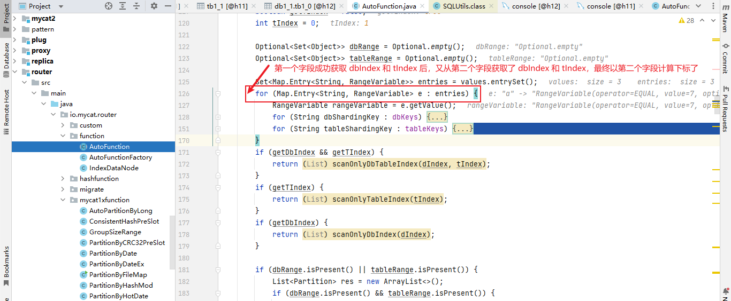Go to next highlighted problem arrow
This screenshot has width=731, height=301.
[x=713, y=20]
